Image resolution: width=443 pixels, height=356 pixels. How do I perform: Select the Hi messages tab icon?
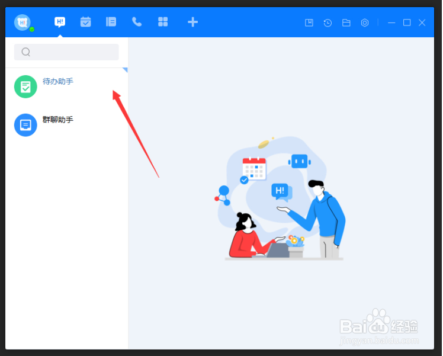point(60,22)
